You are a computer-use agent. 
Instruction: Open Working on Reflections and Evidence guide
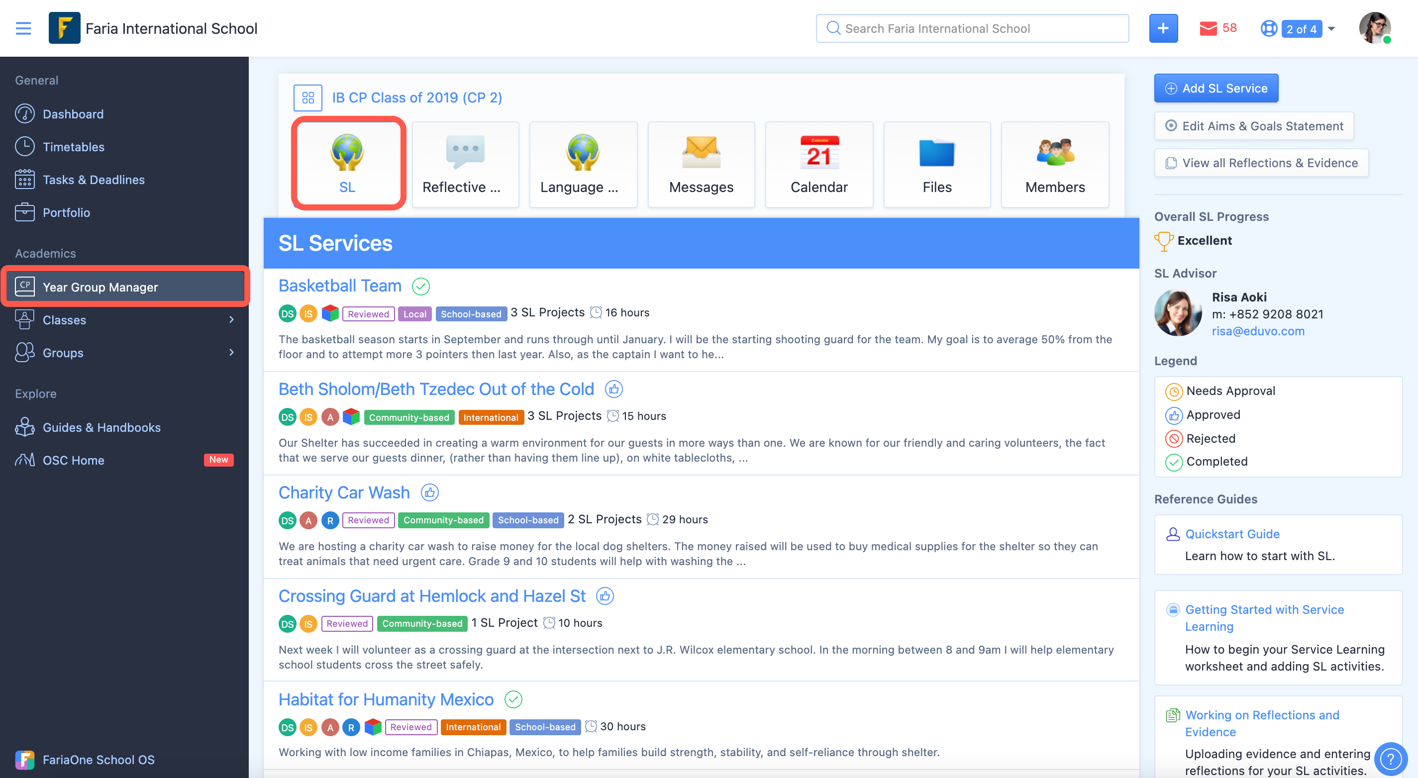(1262, 723)
